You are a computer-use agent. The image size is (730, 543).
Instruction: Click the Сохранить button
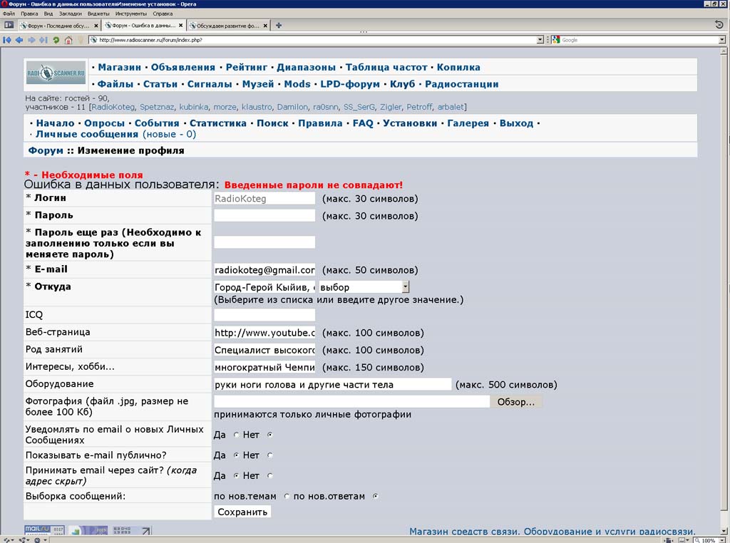(x=242, y=512)
